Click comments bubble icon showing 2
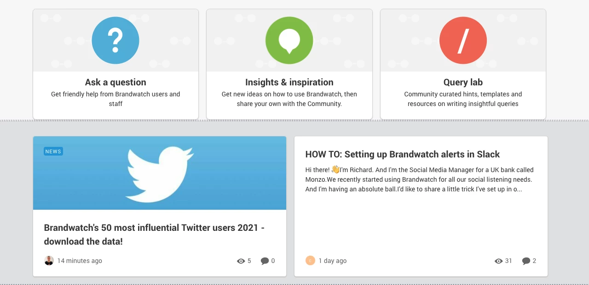 526,261
